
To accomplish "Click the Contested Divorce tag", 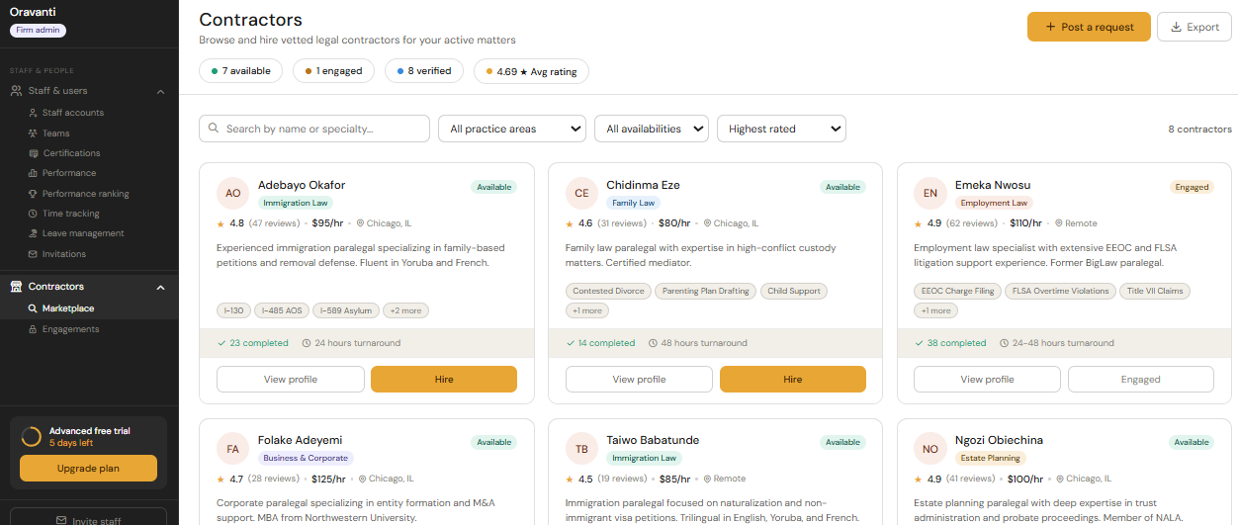I will click(608, 291).
